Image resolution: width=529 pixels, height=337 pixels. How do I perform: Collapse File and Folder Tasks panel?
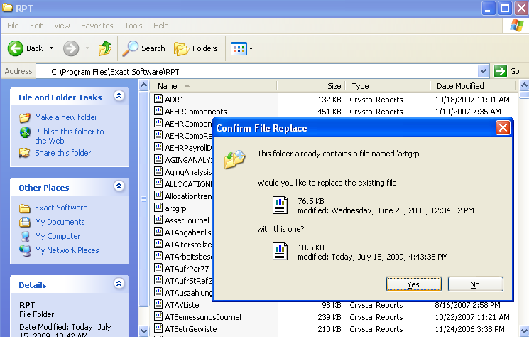click(x=119, y=96)
